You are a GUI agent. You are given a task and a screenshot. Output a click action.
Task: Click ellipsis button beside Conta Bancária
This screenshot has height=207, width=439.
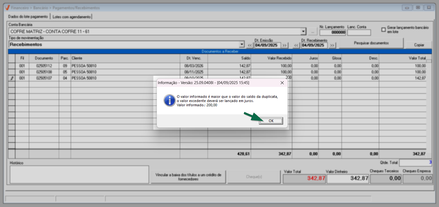pyautogui.click(x=313, y=32)
